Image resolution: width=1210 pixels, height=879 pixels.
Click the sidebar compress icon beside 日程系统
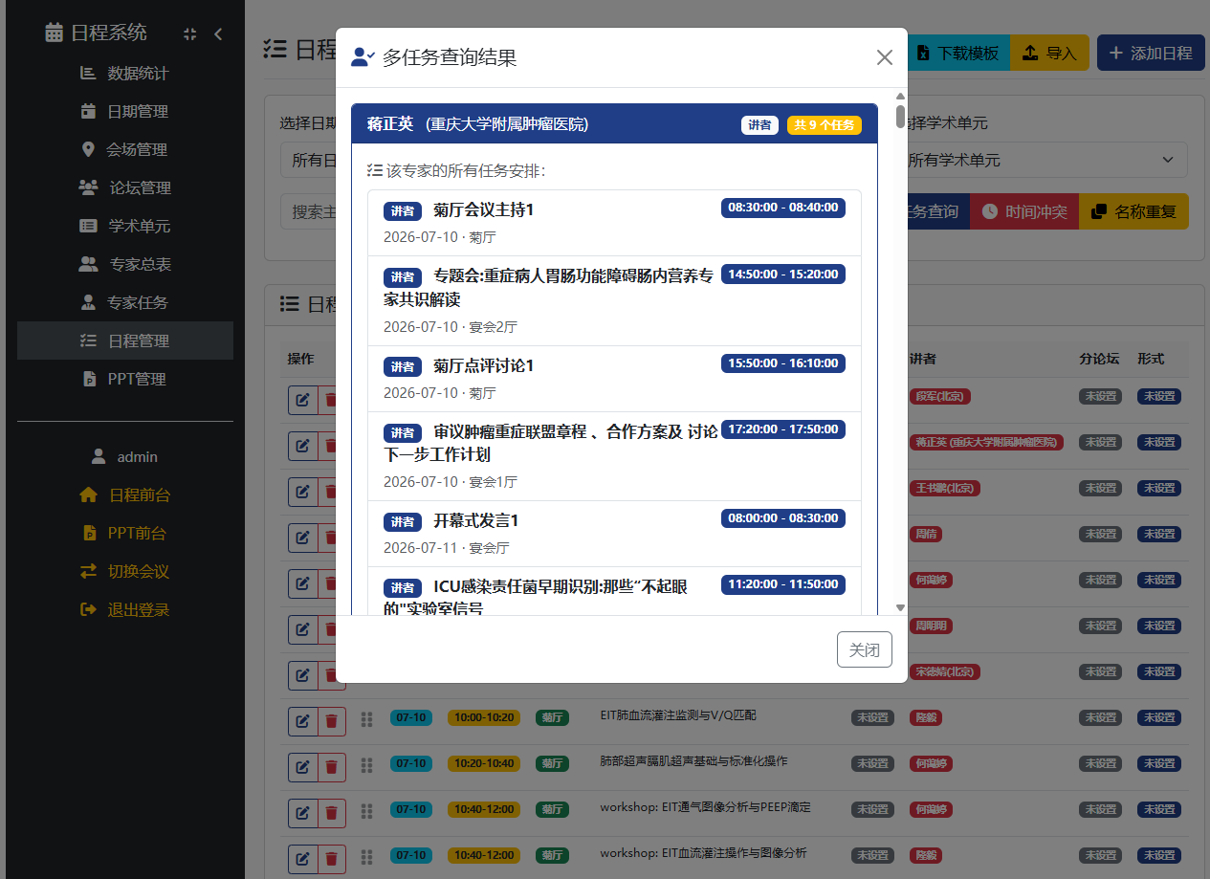(189, 33)
